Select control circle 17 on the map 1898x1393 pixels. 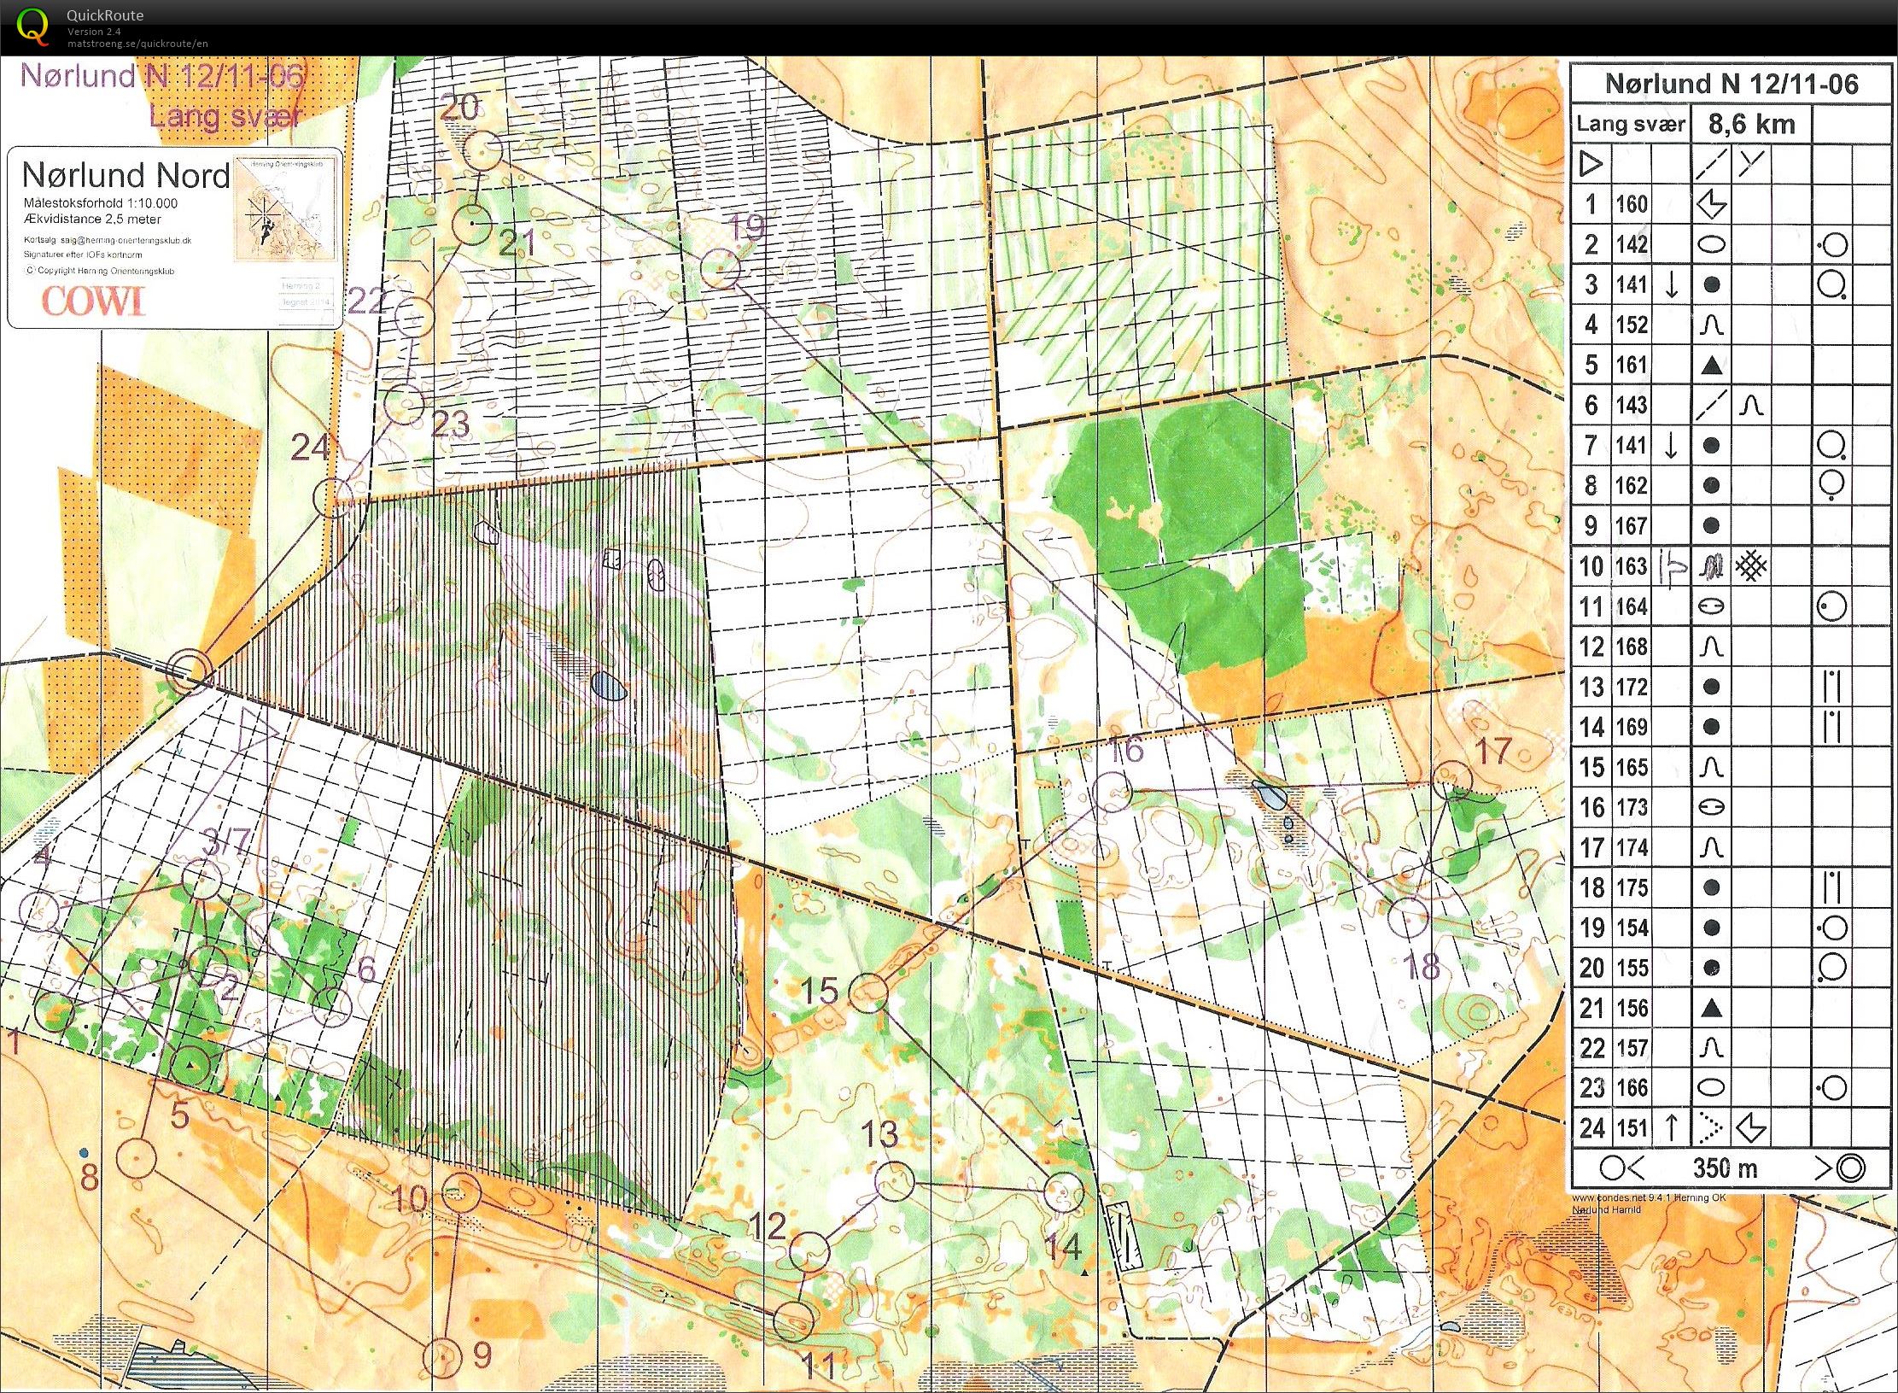tap(1452, 781)
